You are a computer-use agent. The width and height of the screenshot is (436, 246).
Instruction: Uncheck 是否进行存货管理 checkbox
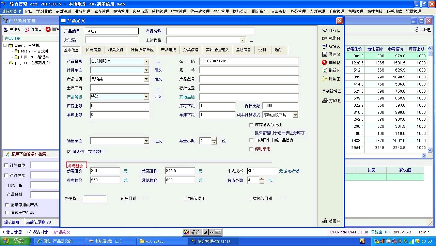click(x=69, y=152)
